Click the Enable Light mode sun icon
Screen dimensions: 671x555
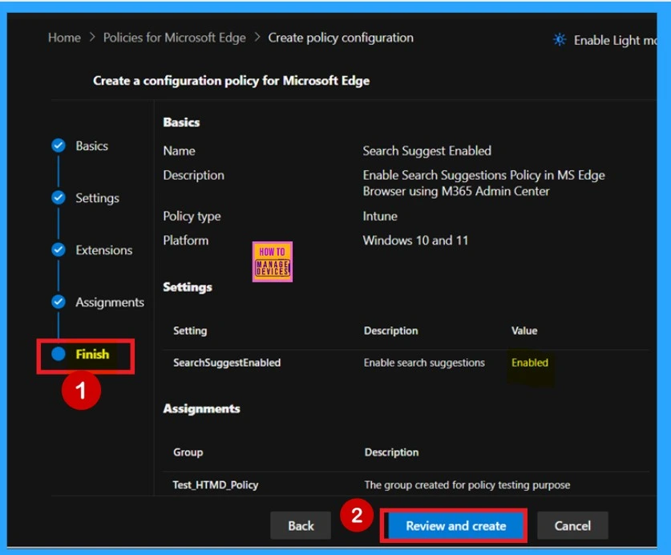pyautogui.click(x=560, y=40)
